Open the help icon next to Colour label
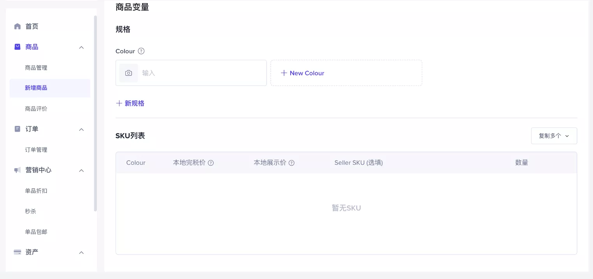The width and height of the screenshot is (593, 279). [x=141, y=51]
